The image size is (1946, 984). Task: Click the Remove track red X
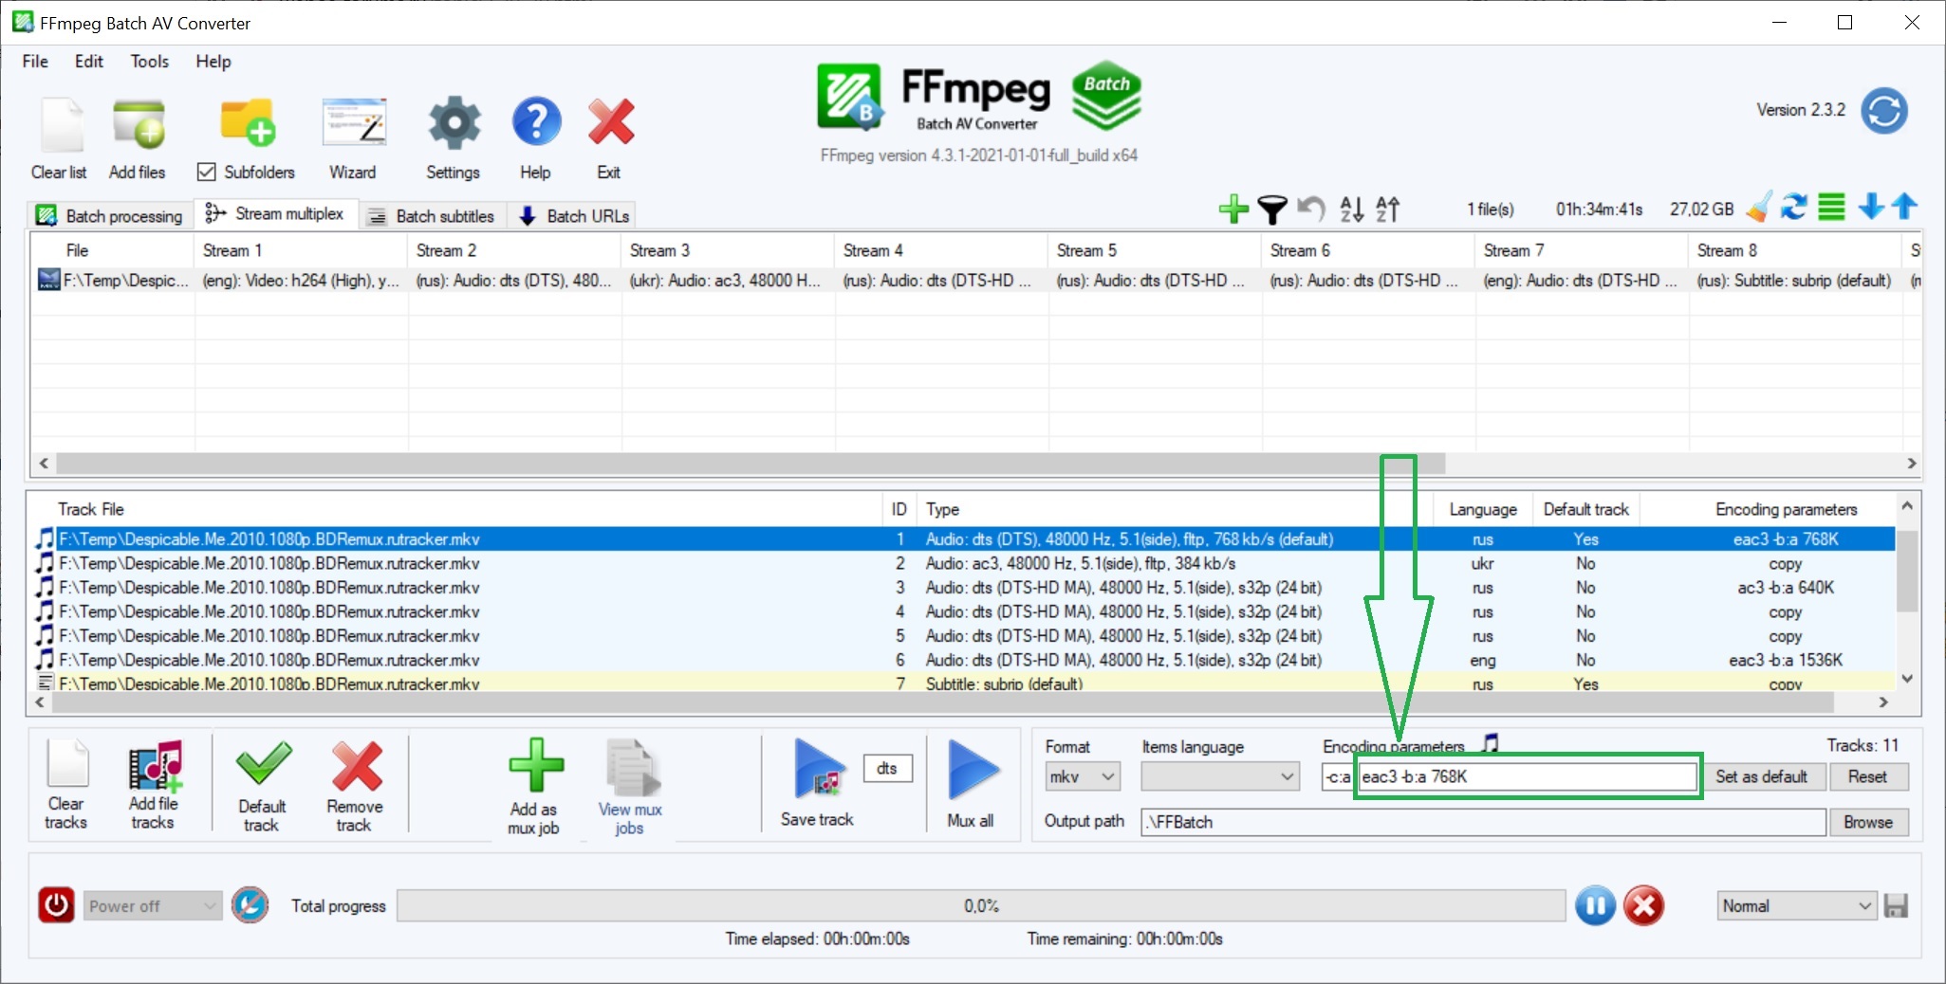click(x=356, y=767)
